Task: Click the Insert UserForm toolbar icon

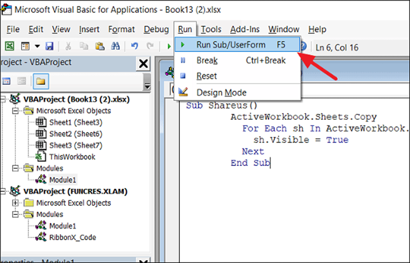Action: pos(25,46)
